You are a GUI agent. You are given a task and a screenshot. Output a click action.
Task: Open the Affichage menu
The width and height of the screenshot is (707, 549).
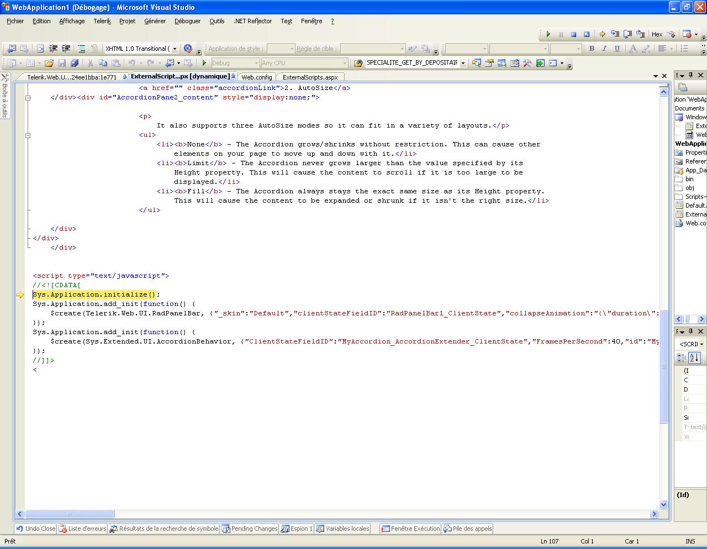(72, 21)
